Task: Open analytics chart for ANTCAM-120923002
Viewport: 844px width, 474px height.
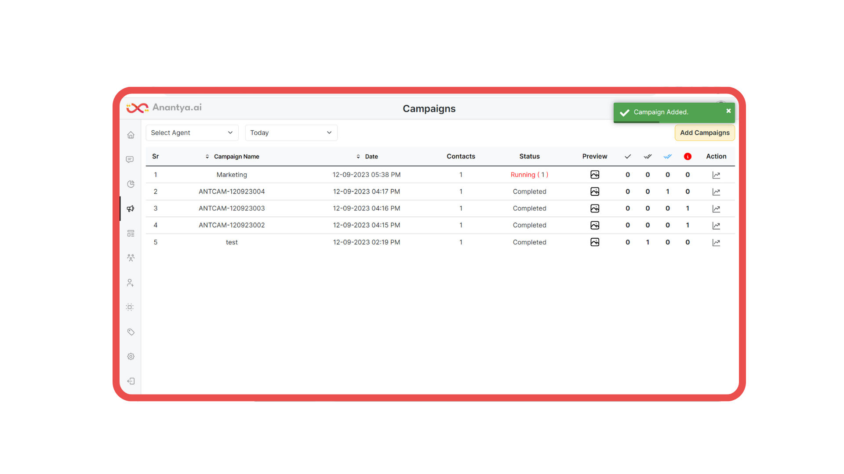Action: tap(716, 226)
